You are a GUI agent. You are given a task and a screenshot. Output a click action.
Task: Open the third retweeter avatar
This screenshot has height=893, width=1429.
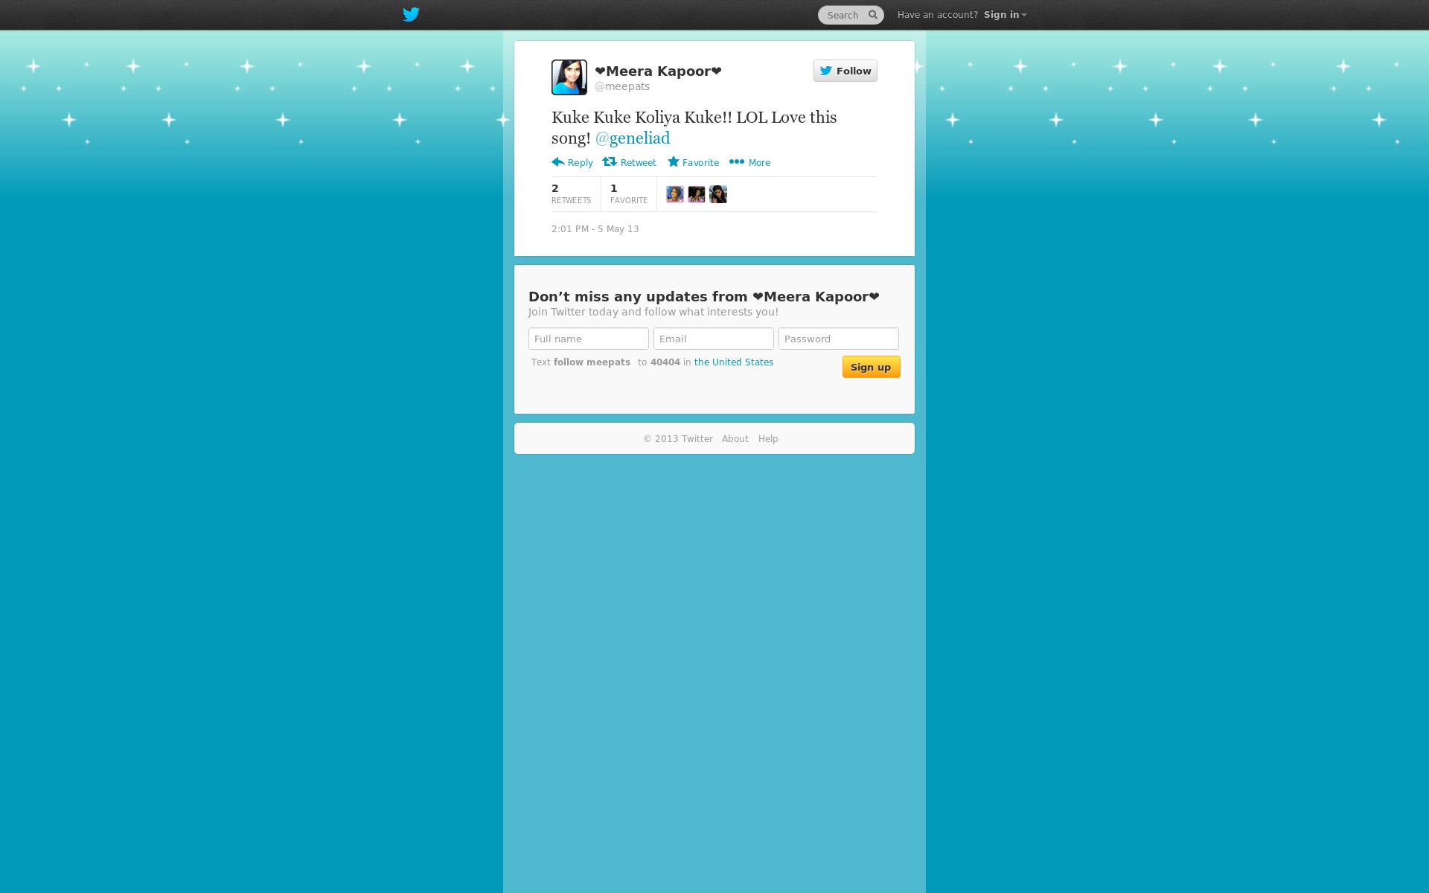coord(718,194)
